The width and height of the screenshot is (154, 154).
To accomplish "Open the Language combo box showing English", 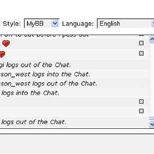I will [125, 24].
